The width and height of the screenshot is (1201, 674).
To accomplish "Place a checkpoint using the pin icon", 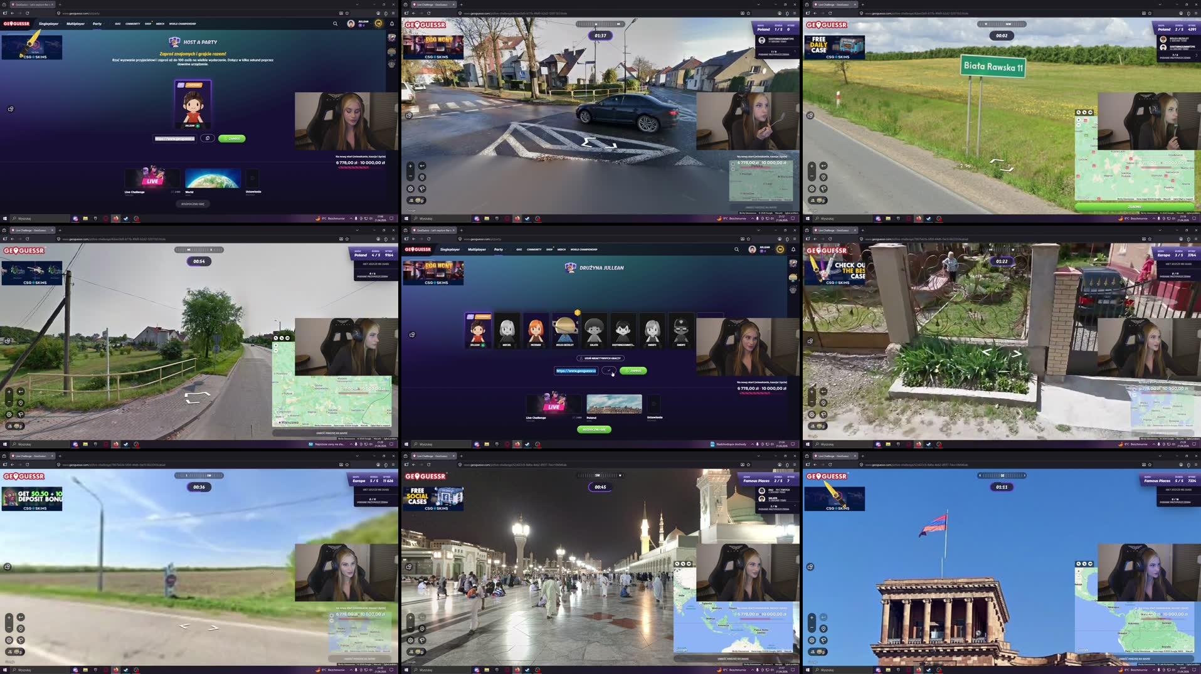I will coord(422,177).
